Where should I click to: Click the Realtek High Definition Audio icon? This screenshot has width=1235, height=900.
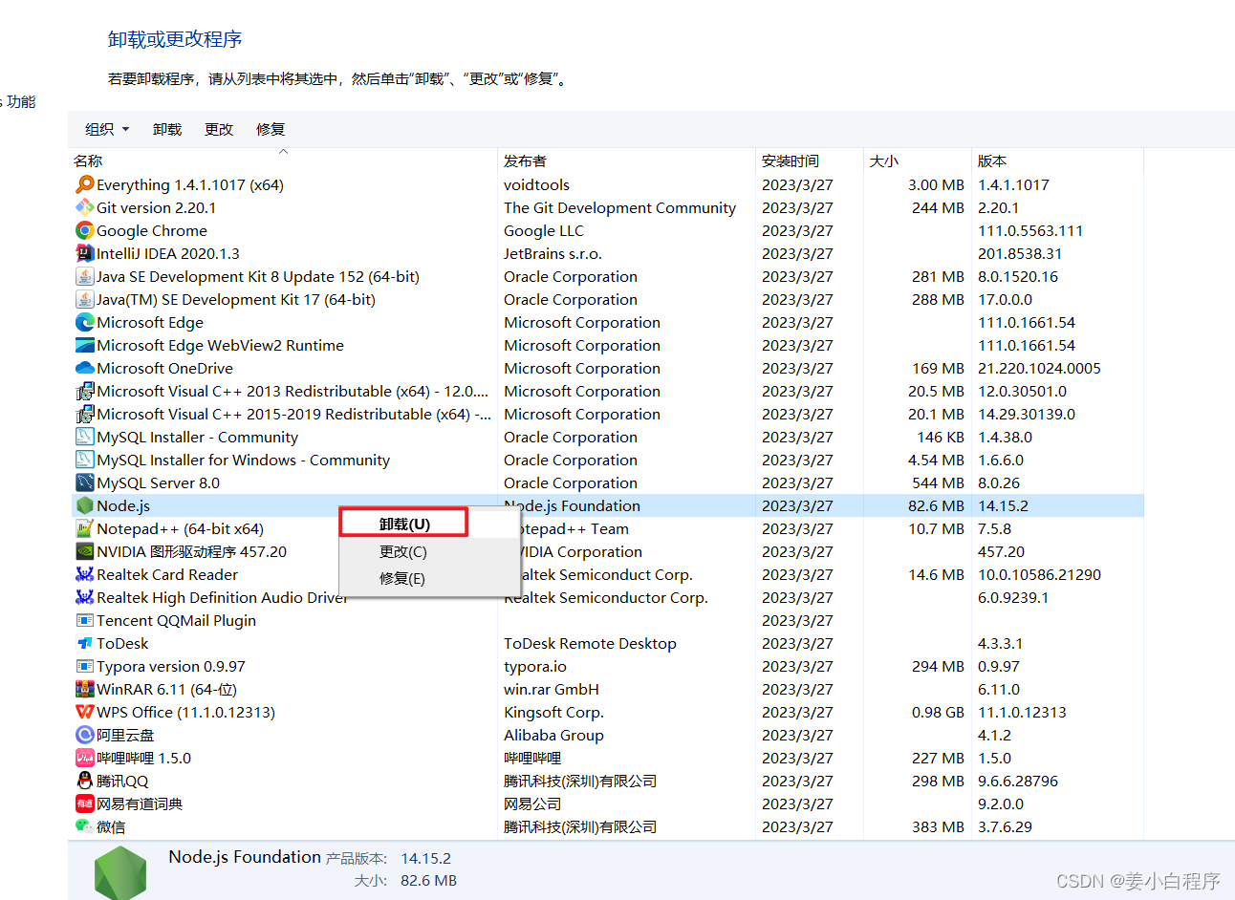pos(85,597)
